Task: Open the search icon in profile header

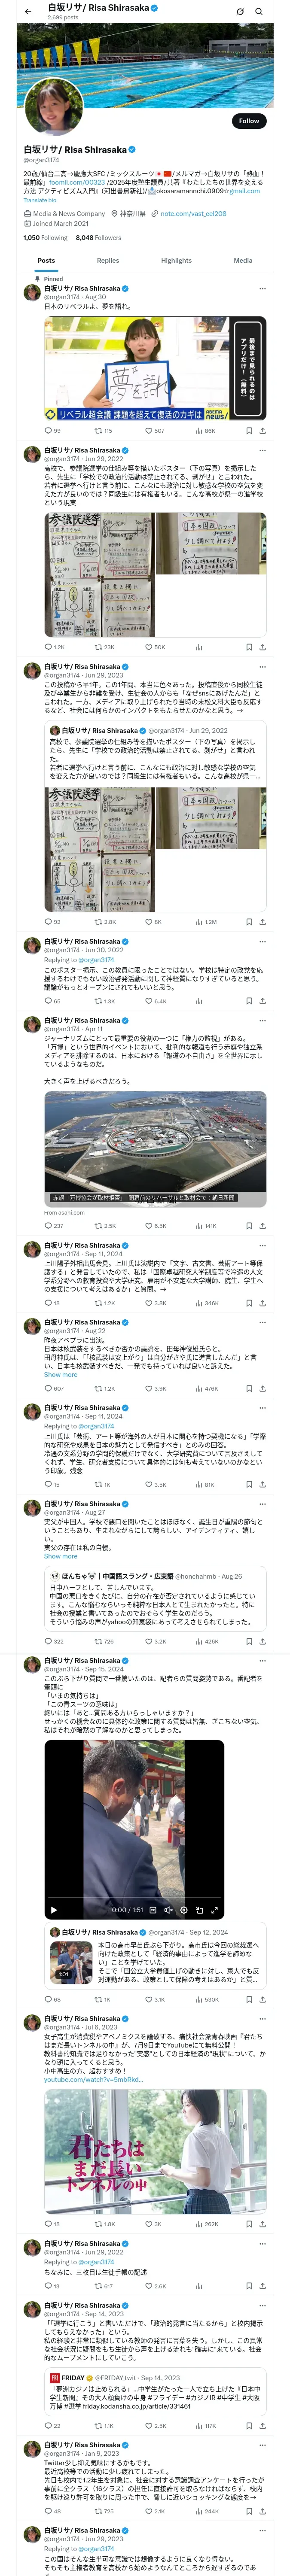Action: 259,11
